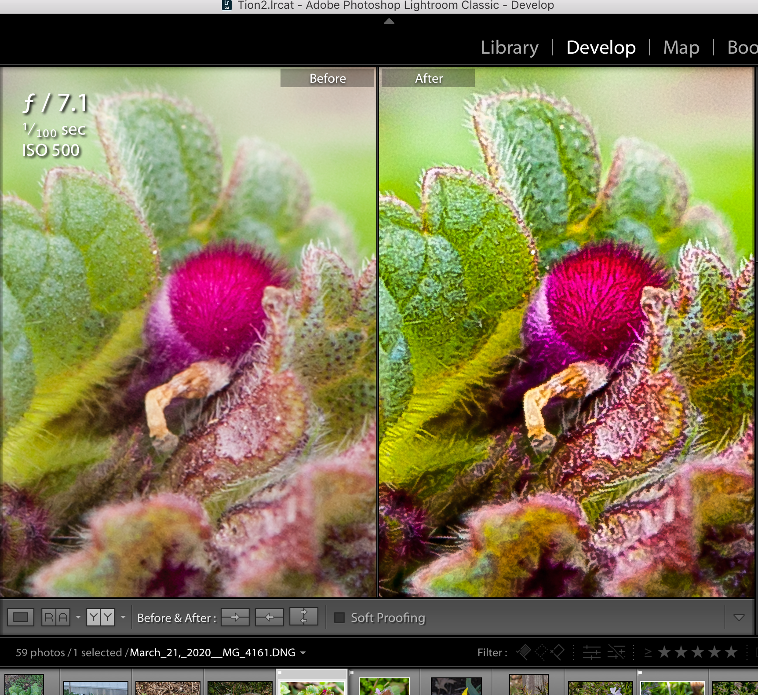Viewport: 758px width, 695px height.
Task: Select dry straw filmstrip thumbnail
Action: click(x=168, y=688)
